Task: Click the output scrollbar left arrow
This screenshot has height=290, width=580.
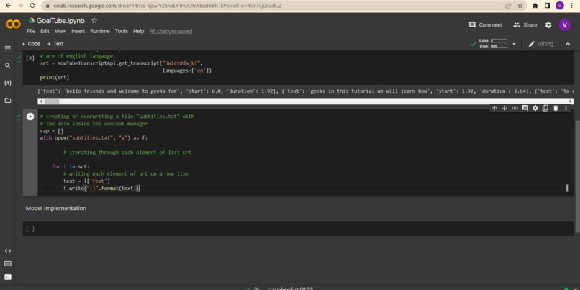Action: click(41, 101)
